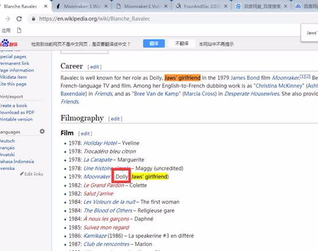
Task: Open the Marcia Cross link
Action: (x=200, y=94)
